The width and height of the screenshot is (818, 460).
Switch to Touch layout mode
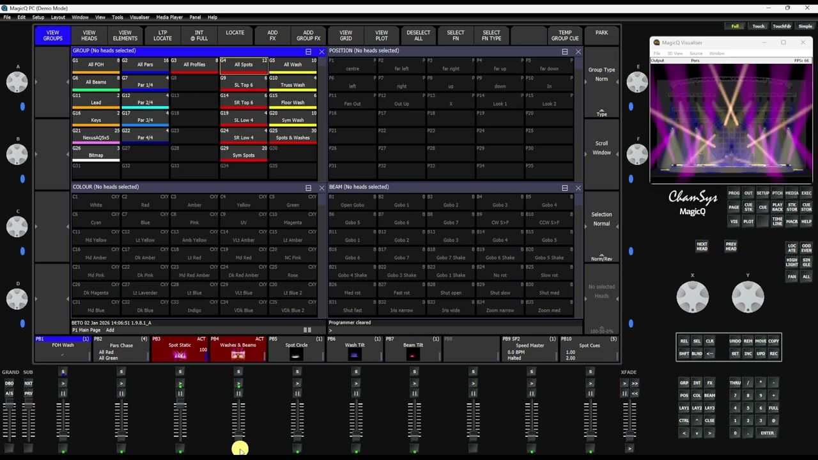pyautogui.click(x=758, y=26)
